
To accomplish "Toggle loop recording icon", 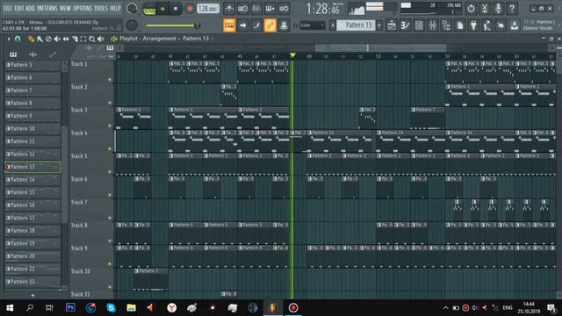I will pyautogui.click(x=284, y=9).
